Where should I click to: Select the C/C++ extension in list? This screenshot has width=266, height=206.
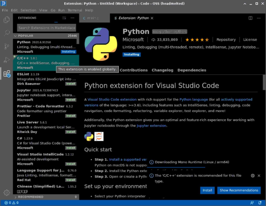pyautogui.click(x=46, y=63)
